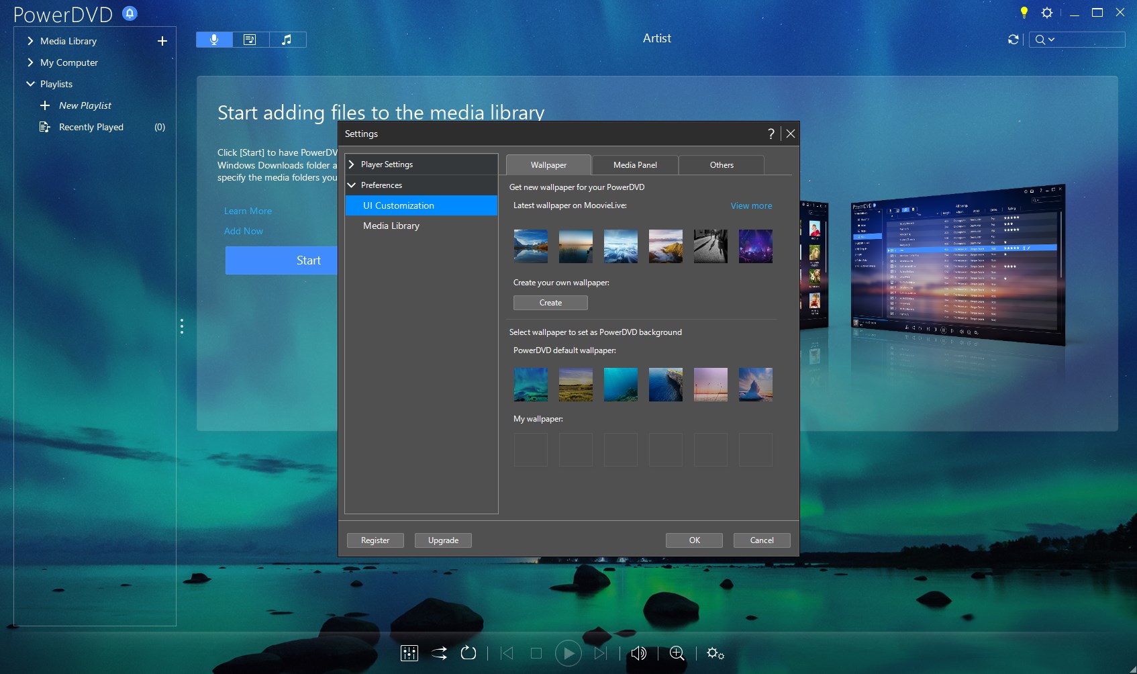Viewport: 1137px width, 674px height.
Task: Switch to the music note view
Action: pos(287,40)
